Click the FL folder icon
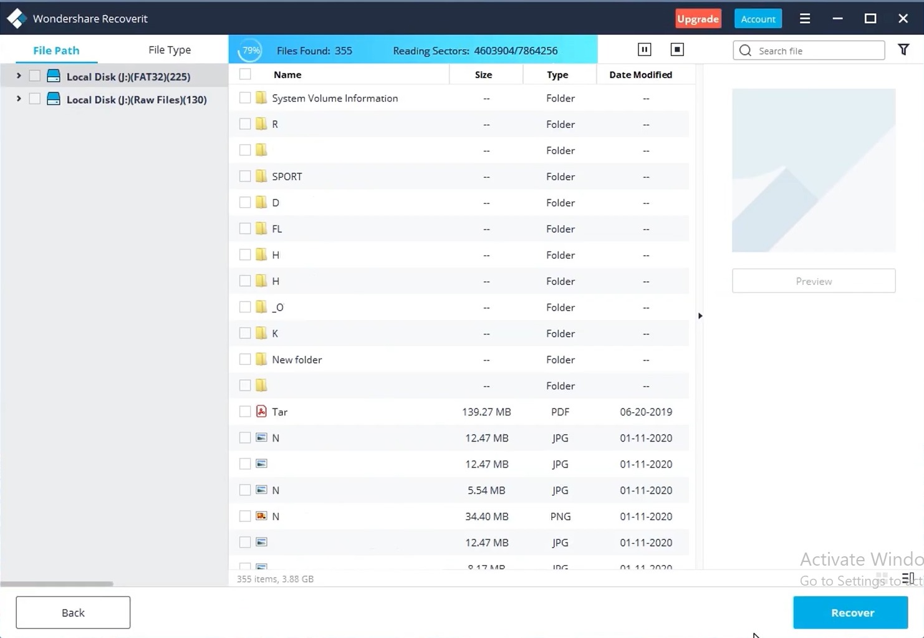924x638 pixels. 261,229
